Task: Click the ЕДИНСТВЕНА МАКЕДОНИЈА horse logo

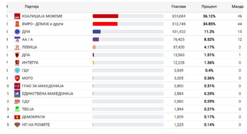Action: 17,93
